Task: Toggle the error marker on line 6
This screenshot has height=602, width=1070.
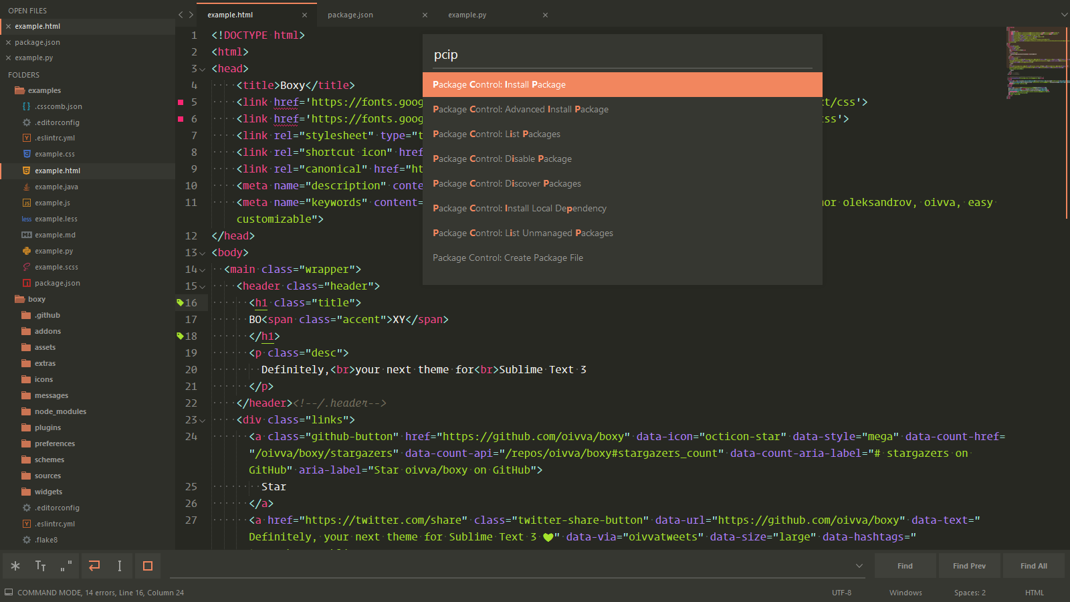Action: pyautogui.click(x=181, y=118)
